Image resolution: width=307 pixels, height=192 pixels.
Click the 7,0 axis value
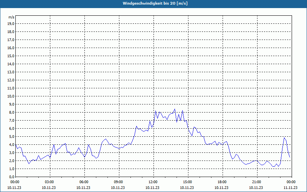point(12,121)
